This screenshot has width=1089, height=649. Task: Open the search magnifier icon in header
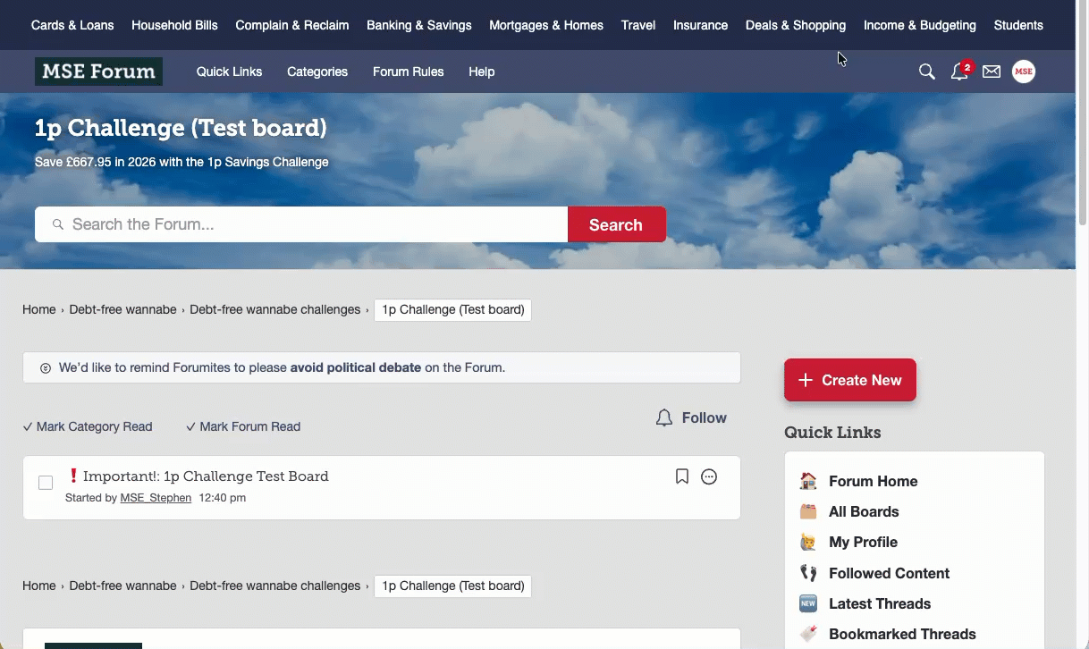(927, 72)
